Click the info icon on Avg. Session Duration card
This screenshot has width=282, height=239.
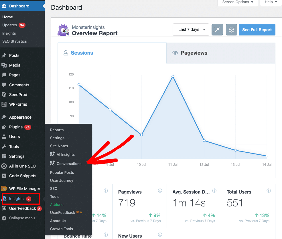click(214, 191)
